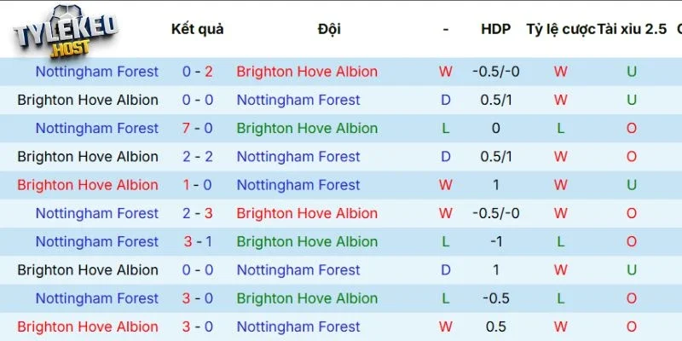Viewport: 682px width, 341px height.
Task: Select the 3 - 1 score result
Action: [197, 241]
